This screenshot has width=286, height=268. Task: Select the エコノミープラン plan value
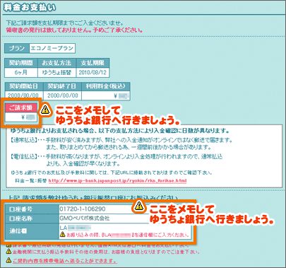tap(52, 48)
